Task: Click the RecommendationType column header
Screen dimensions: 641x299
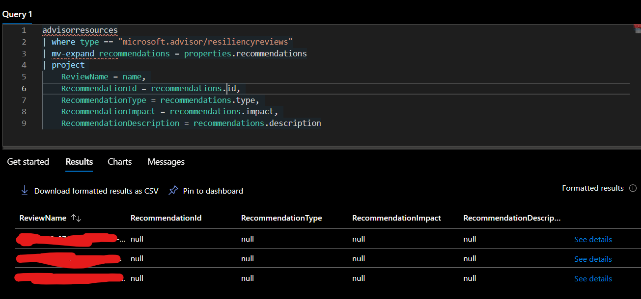Action: [281, 218]
